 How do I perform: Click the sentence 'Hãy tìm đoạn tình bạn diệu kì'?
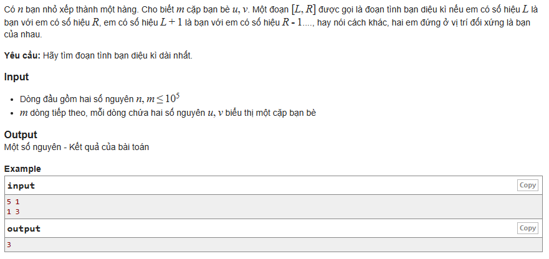point(118,55)
